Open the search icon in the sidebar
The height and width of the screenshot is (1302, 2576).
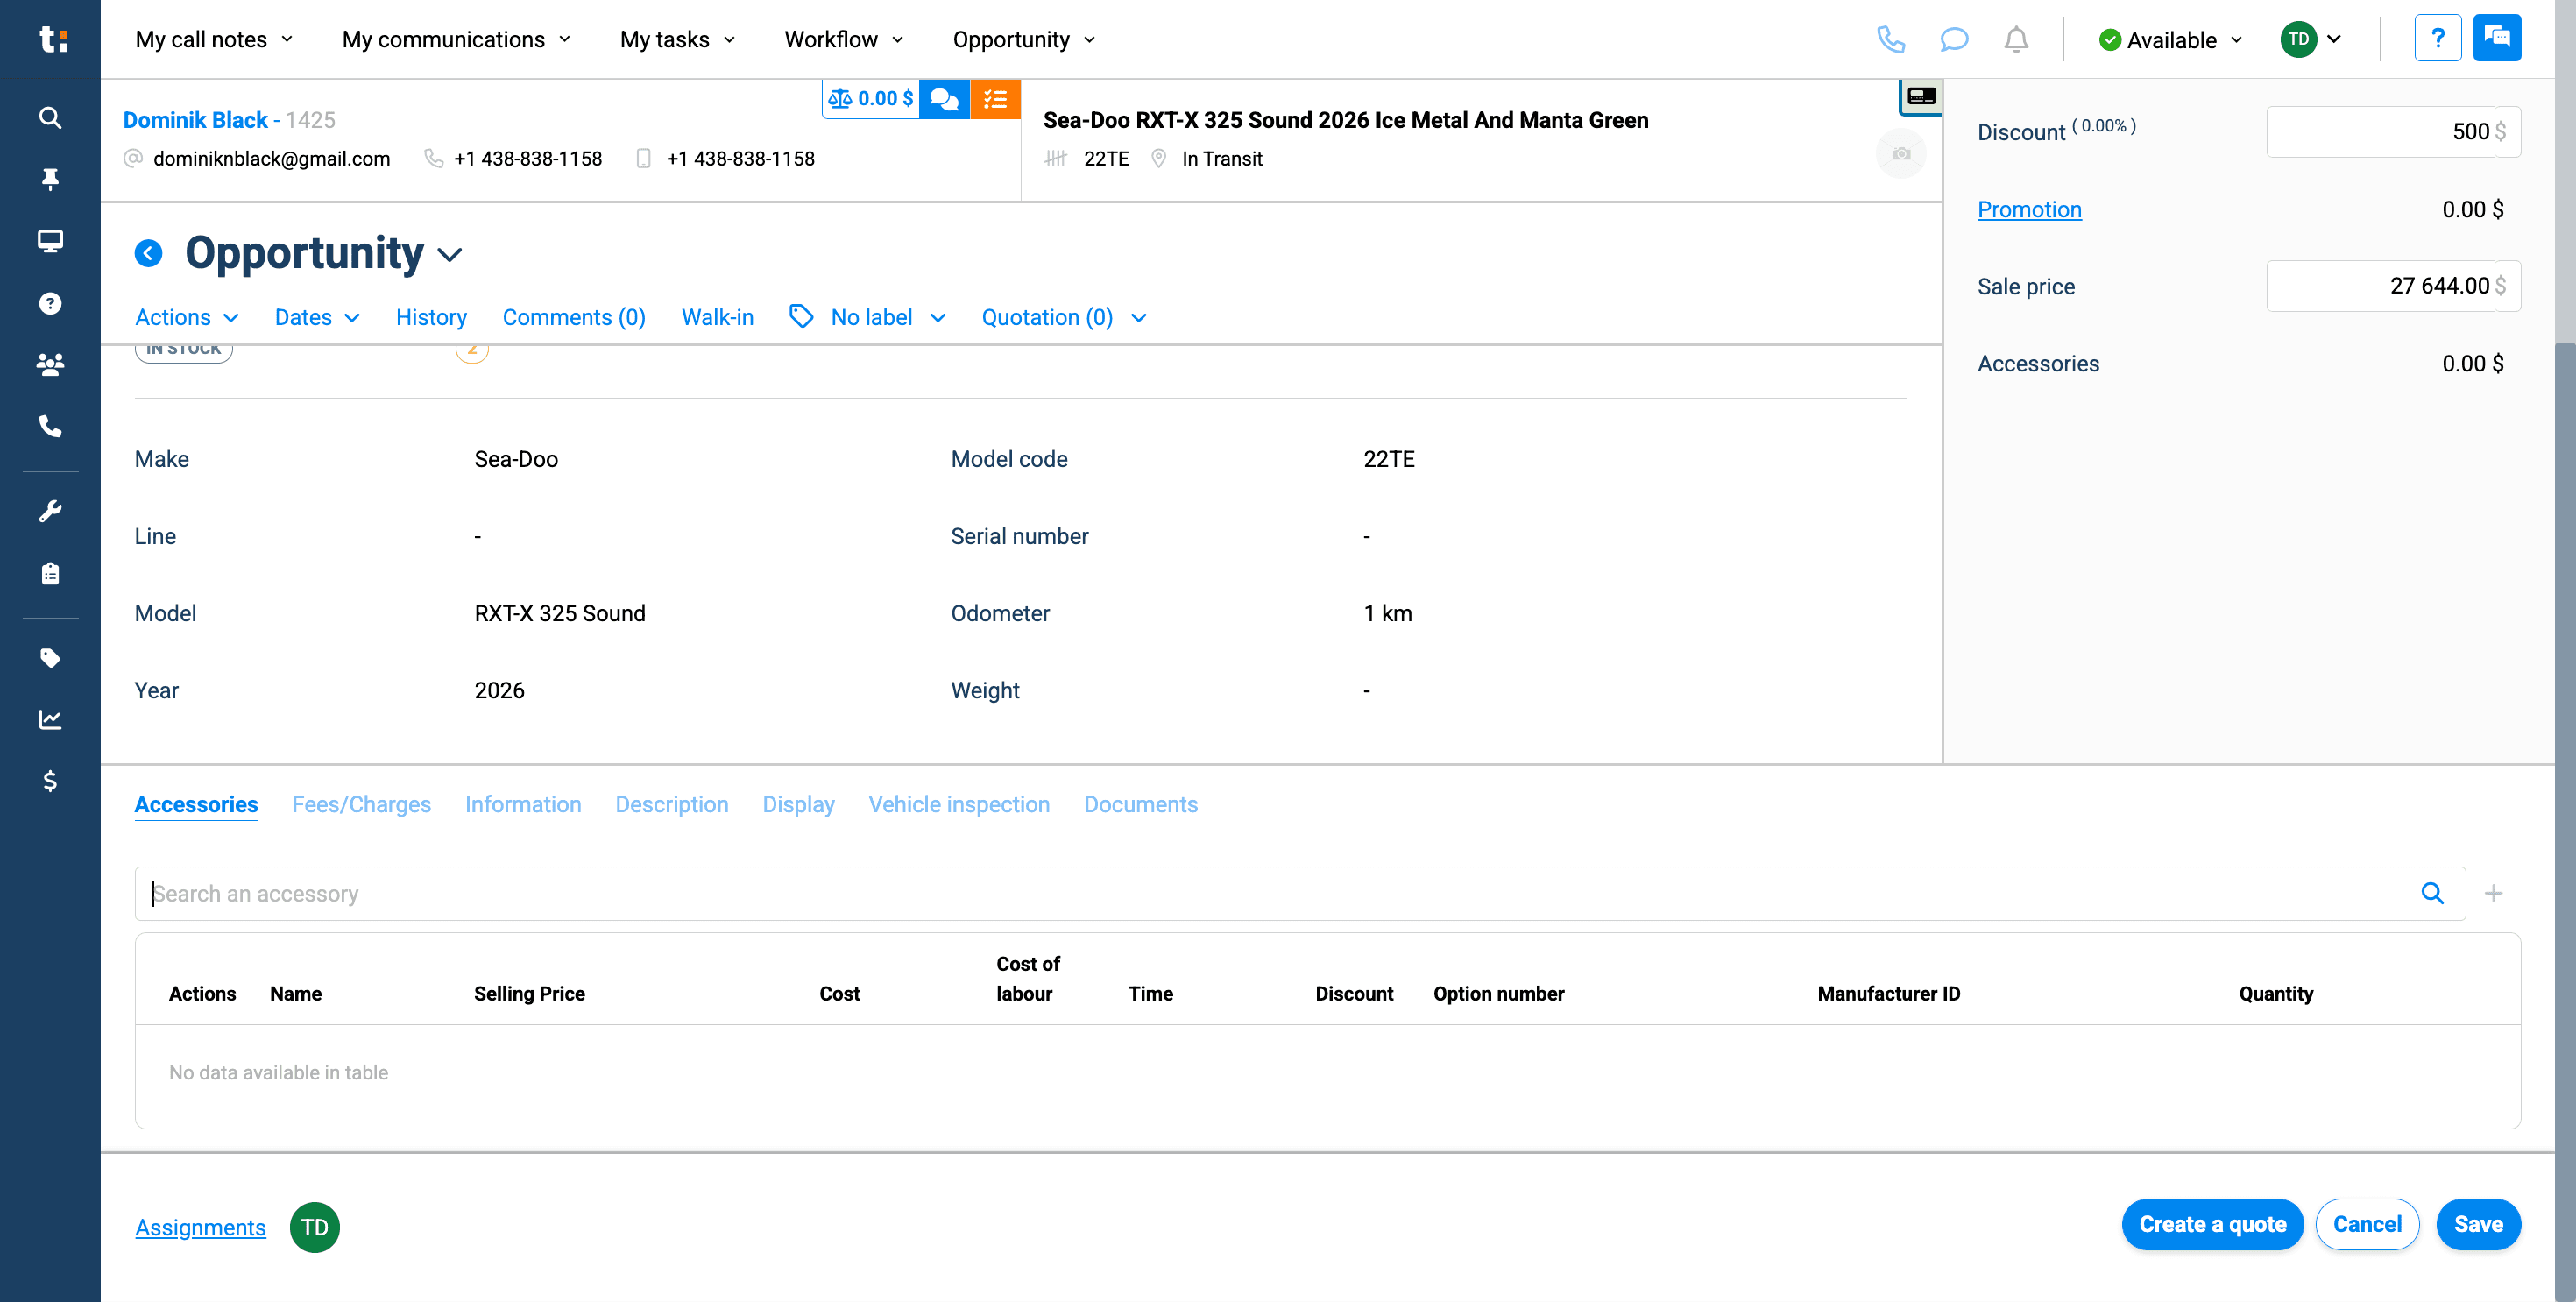coord(50,118)
